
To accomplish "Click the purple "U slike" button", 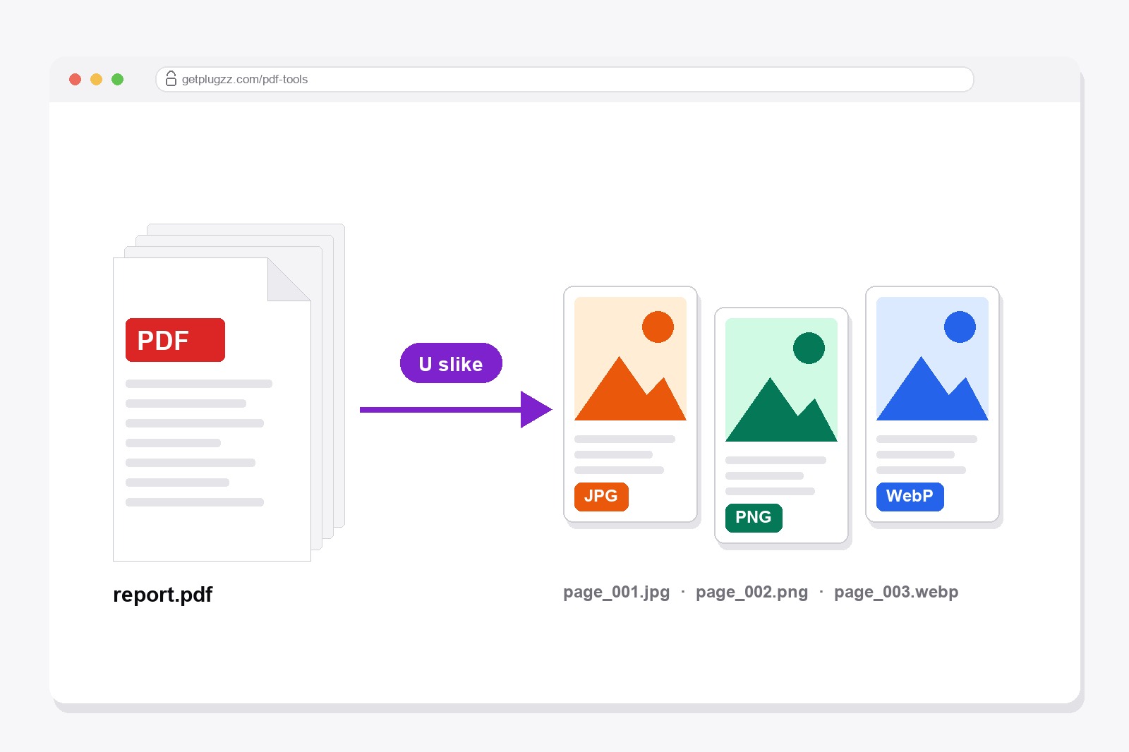I will click(x=451, y=363).
